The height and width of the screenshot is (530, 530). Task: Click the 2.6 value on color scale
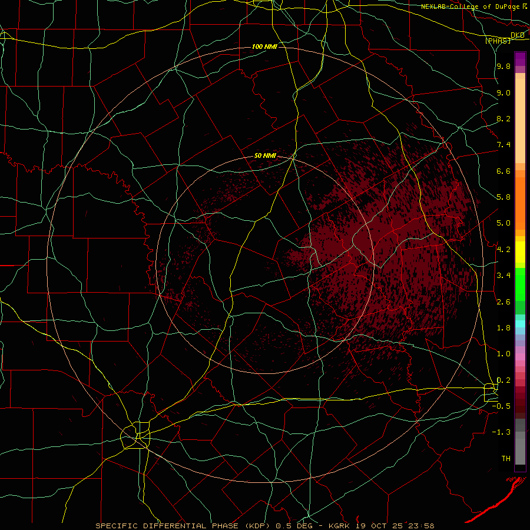pos(503,302)
